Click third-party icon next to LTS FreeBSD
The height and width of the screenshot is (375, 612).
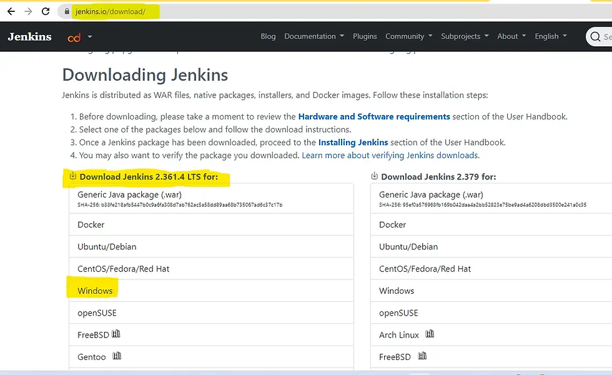(x=116, y=334)
